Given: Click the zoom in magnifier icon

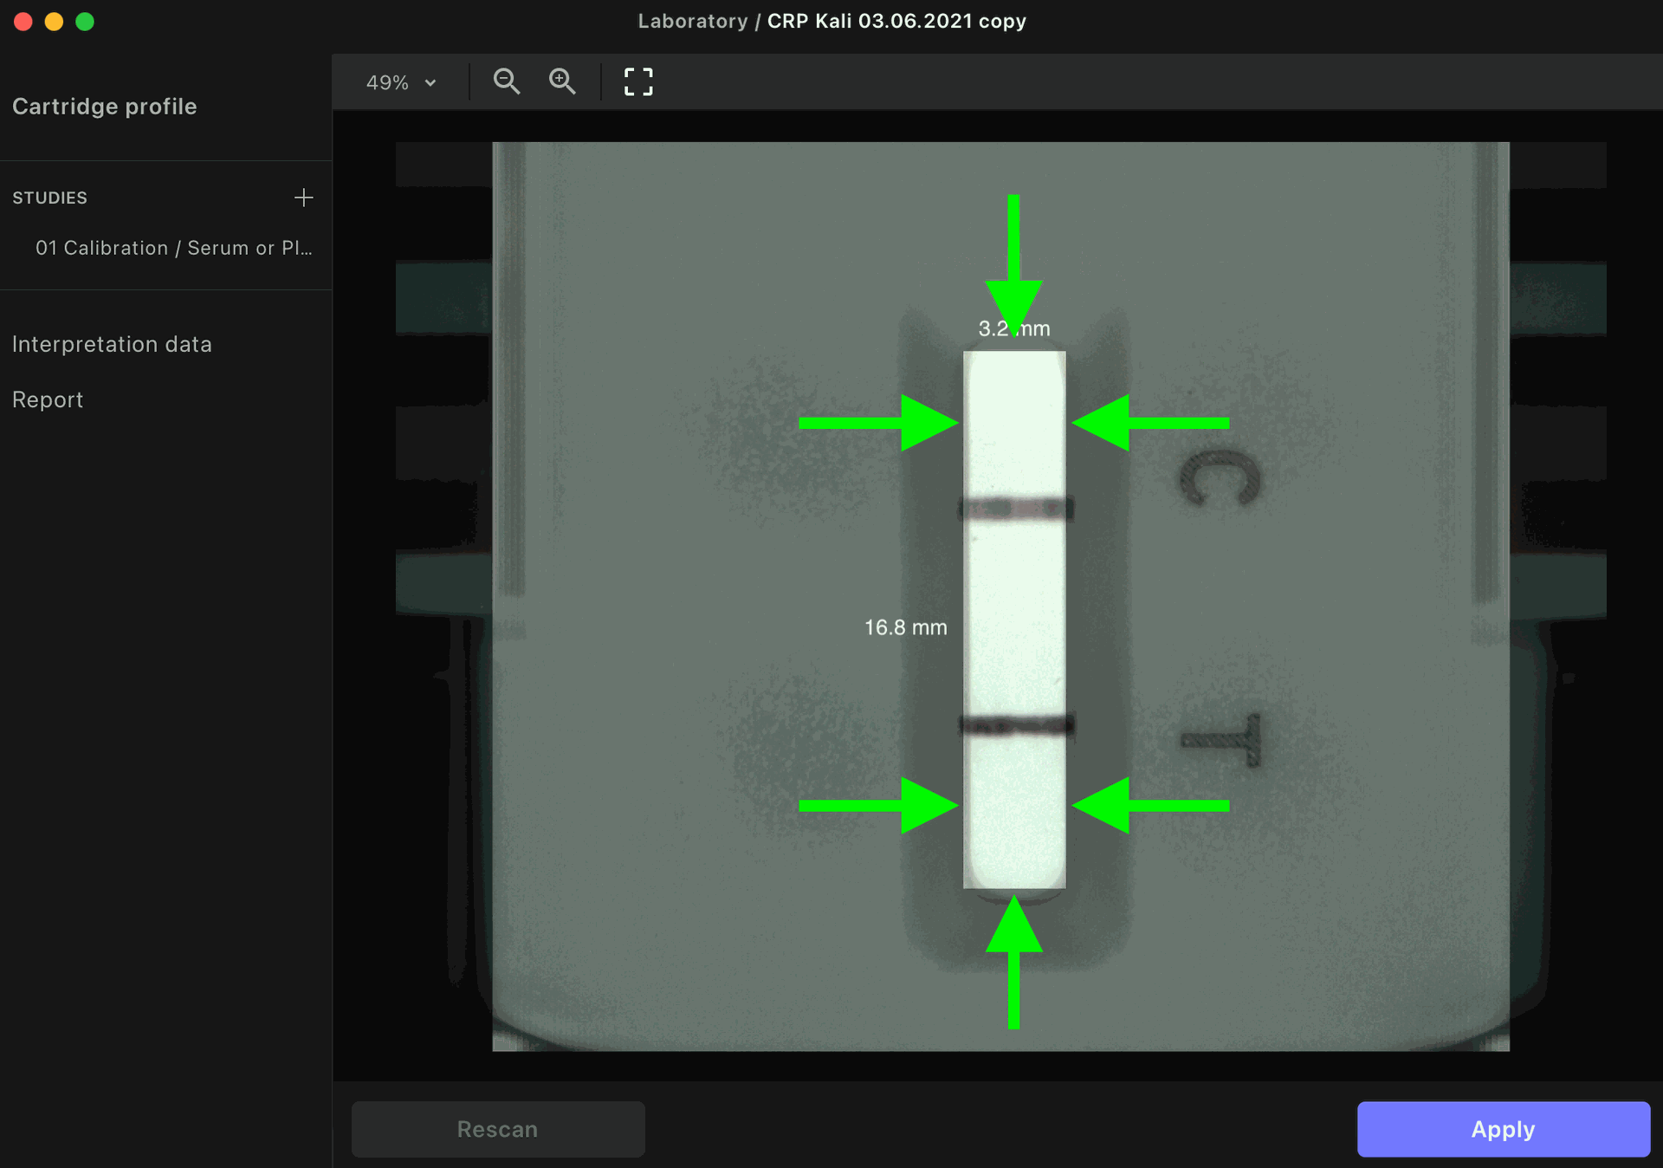Looking at the screenshot, I should click(562, 81).
